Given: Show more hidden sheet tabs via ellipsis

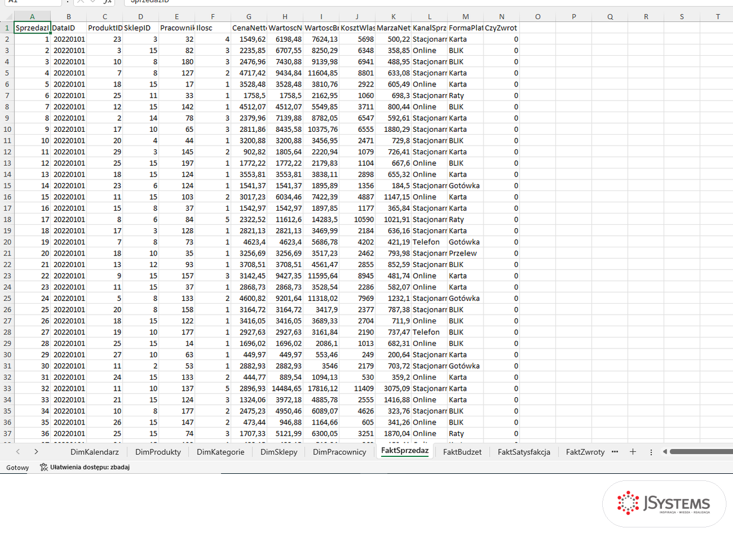Looking at the screenshot, I should [615, 452].
